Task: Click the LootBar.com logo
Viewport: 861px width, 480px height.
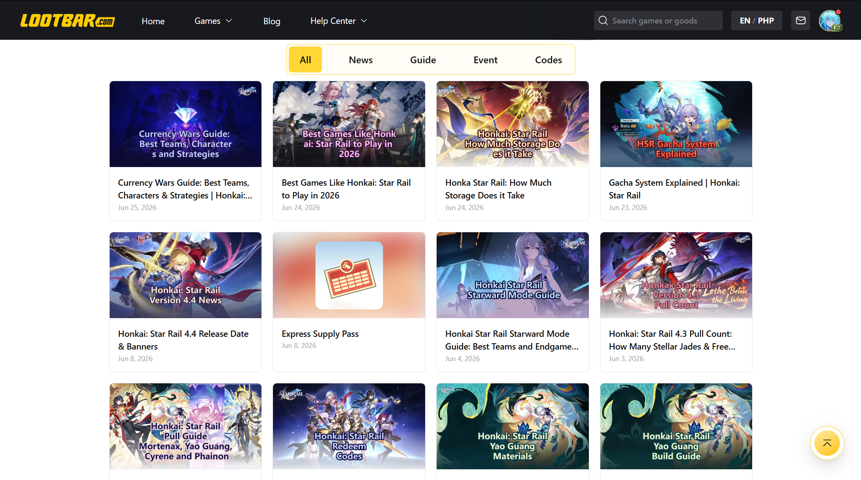Action: pos(68,21)
